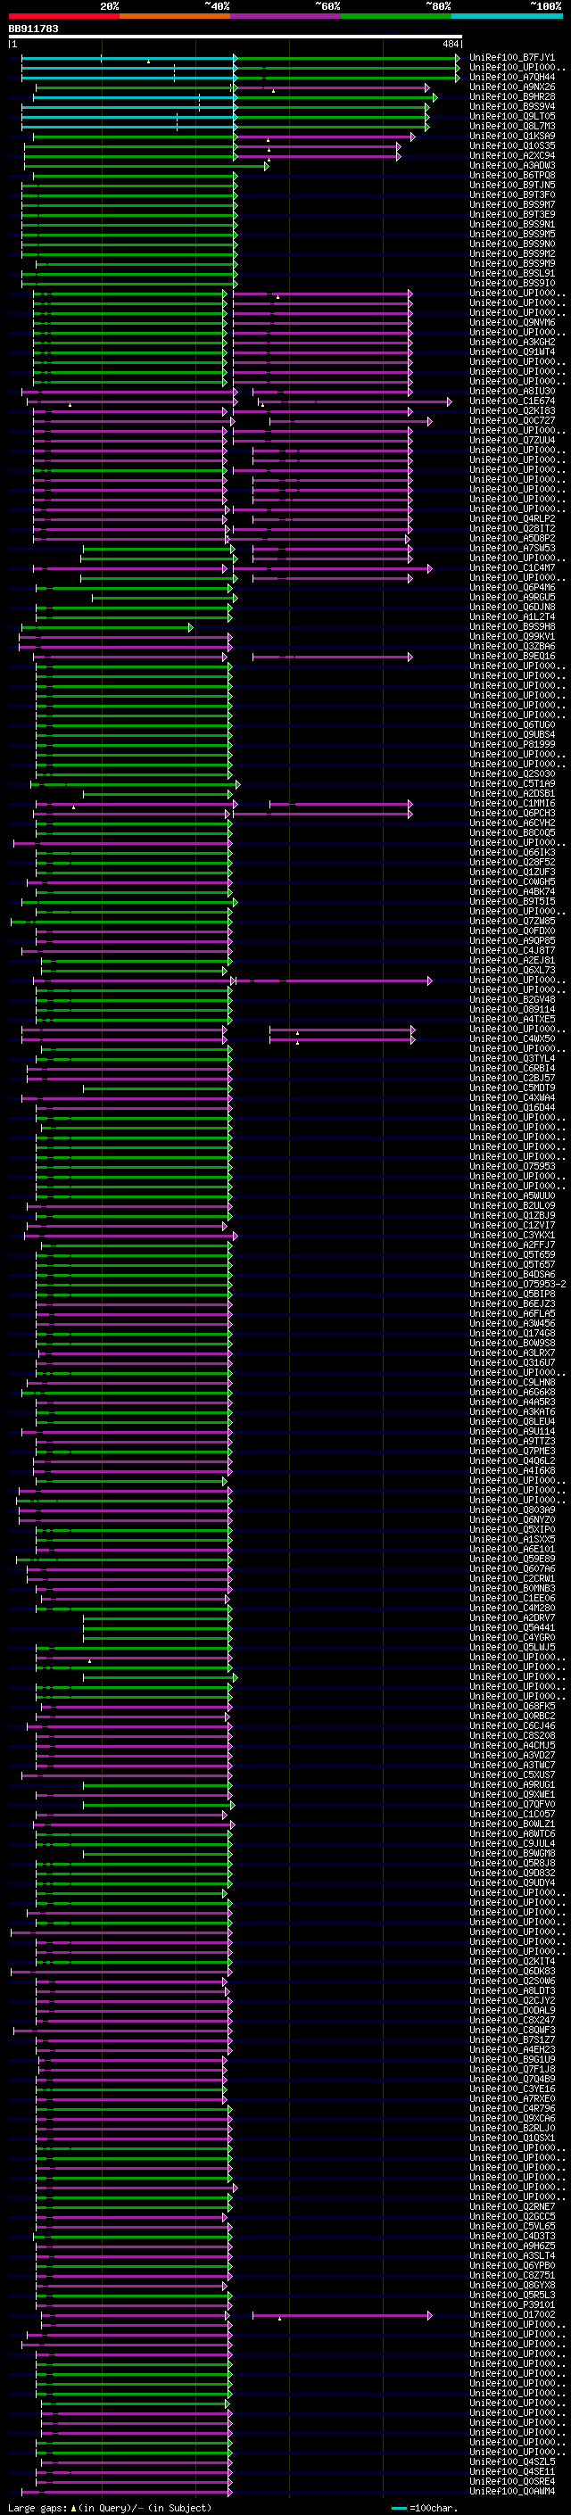Screen dimensions: 571x2515
Task: Select label UniRef100_C6CJ46
Action: click(x=511, y=1725)
